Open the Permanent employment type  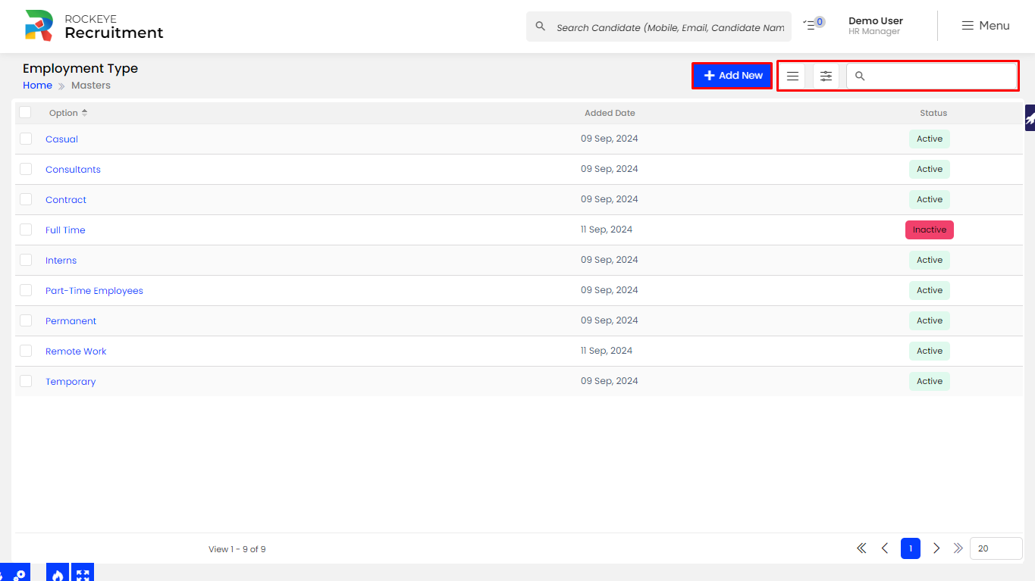coord(71,321)
